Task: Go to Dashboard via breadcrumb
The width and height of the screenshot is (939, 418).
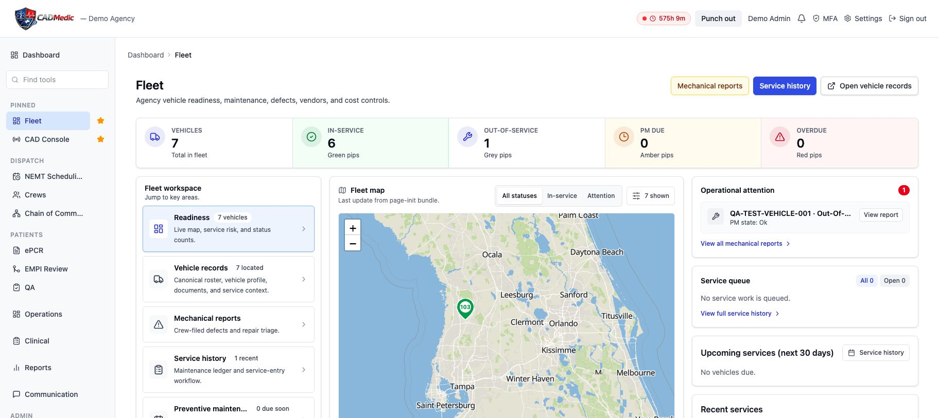Action: 146,55
